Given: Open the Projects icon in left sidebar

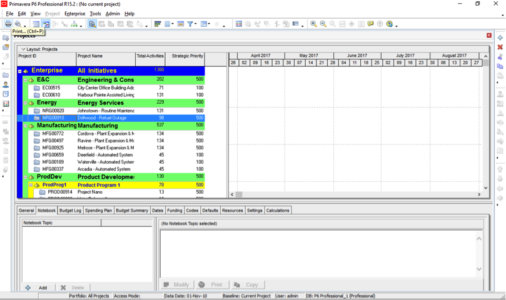Looking at the screenshot, I should click(x=6, y=75).
